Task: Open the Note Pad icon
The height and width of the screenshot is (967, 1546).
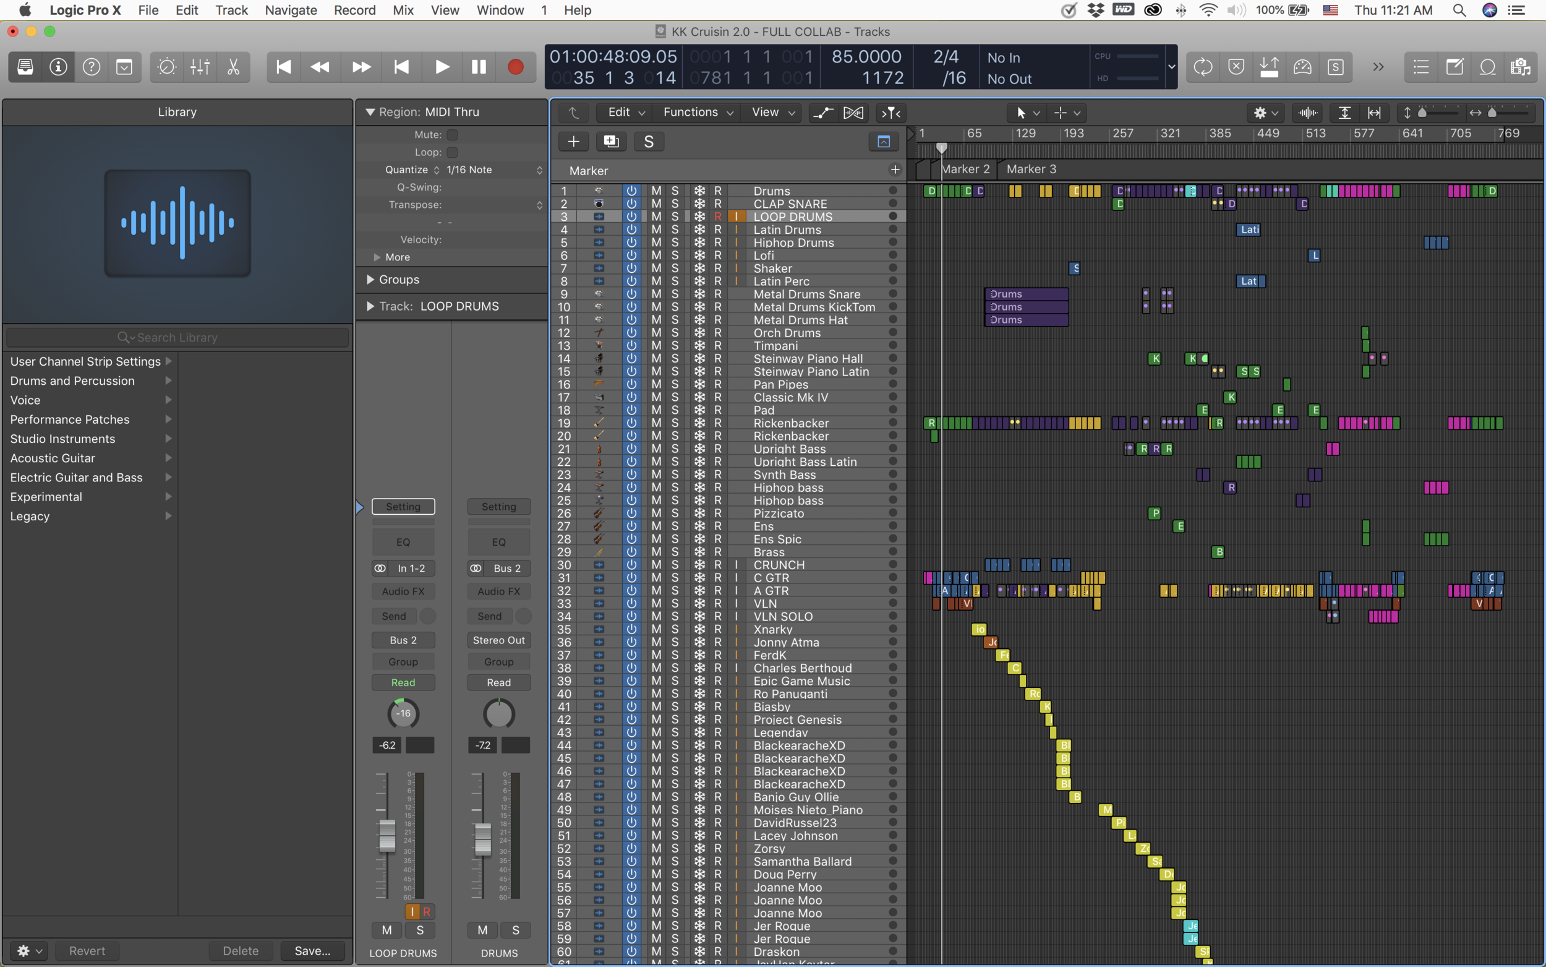Action: (1454, 67)
